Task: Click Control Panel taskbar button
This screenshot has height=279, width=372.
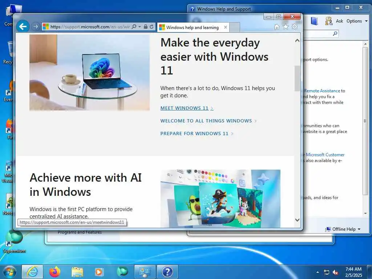Action: coord(145,272)
